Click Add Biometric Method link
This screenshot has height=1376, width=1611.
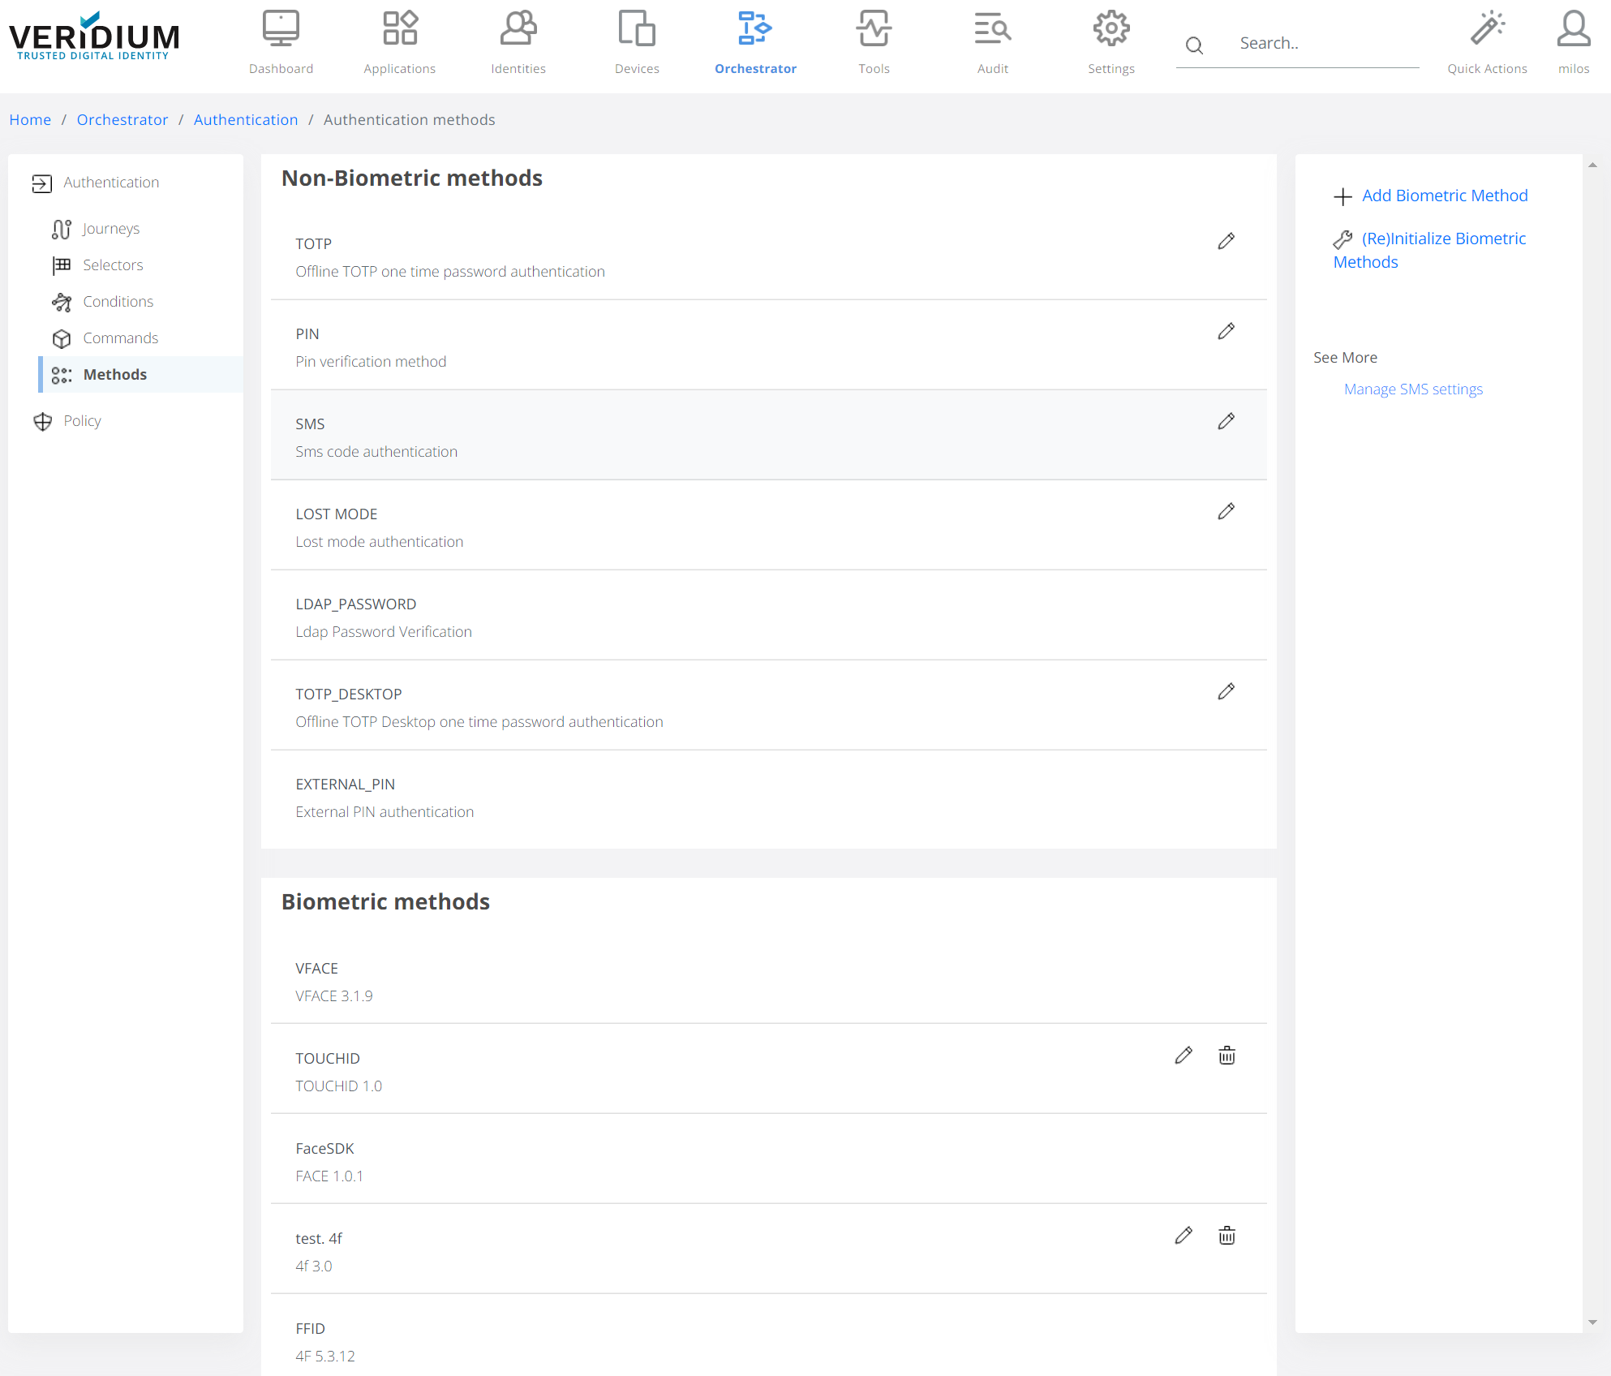pos(1444,196)
